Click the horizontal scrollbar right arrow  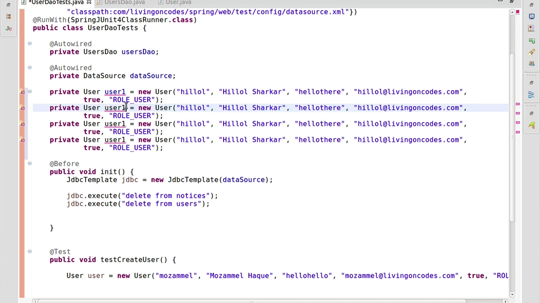pos(505,301)
